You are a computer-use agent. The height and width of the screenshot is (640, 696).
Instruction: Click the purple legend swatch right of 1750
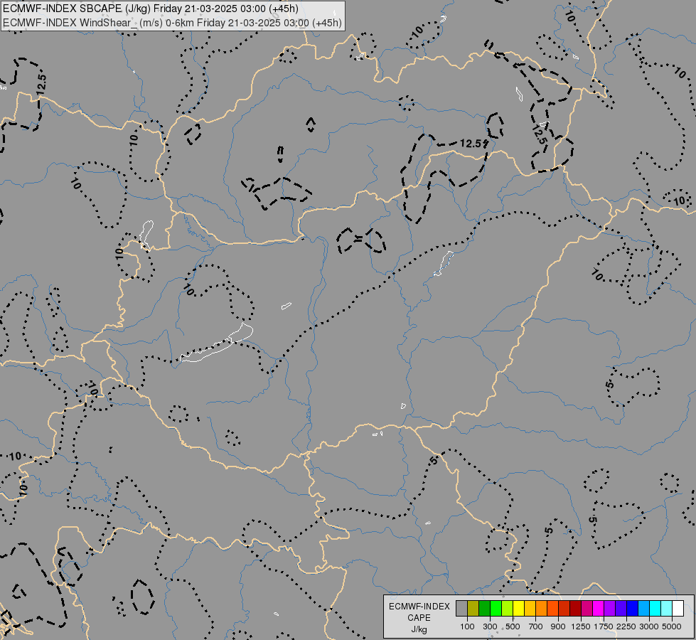[610, 608]
